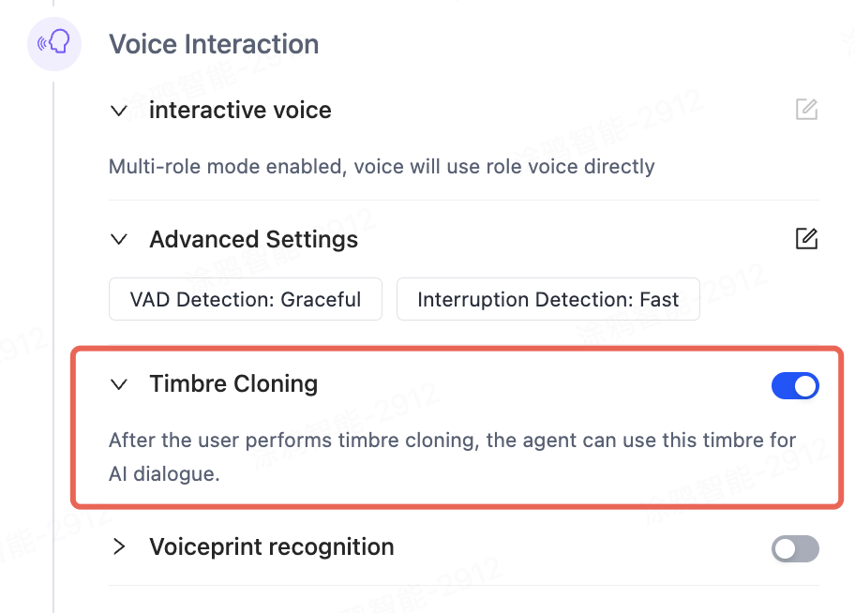The width and height of the screenshot is (855, 613).
Task: Click the greyed edit icon for interactive voice
Action: coord(806,110)
